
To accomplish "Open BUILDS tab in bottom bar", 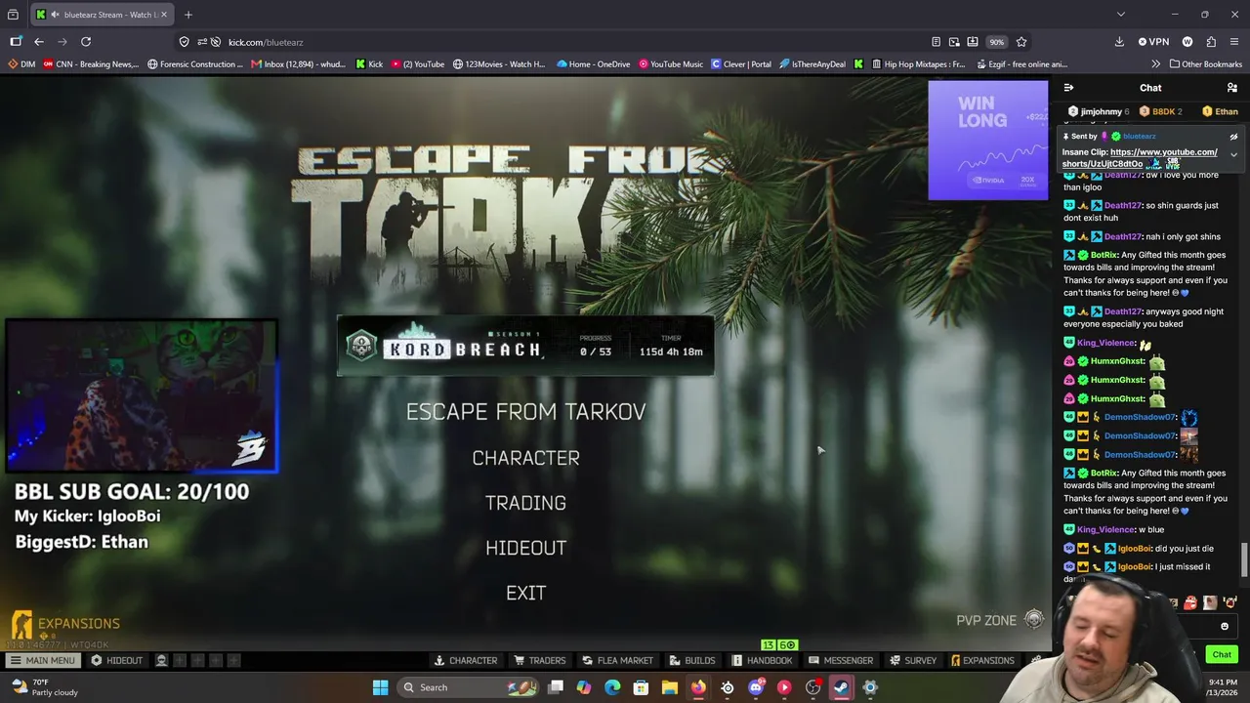I will pos(691,660).
